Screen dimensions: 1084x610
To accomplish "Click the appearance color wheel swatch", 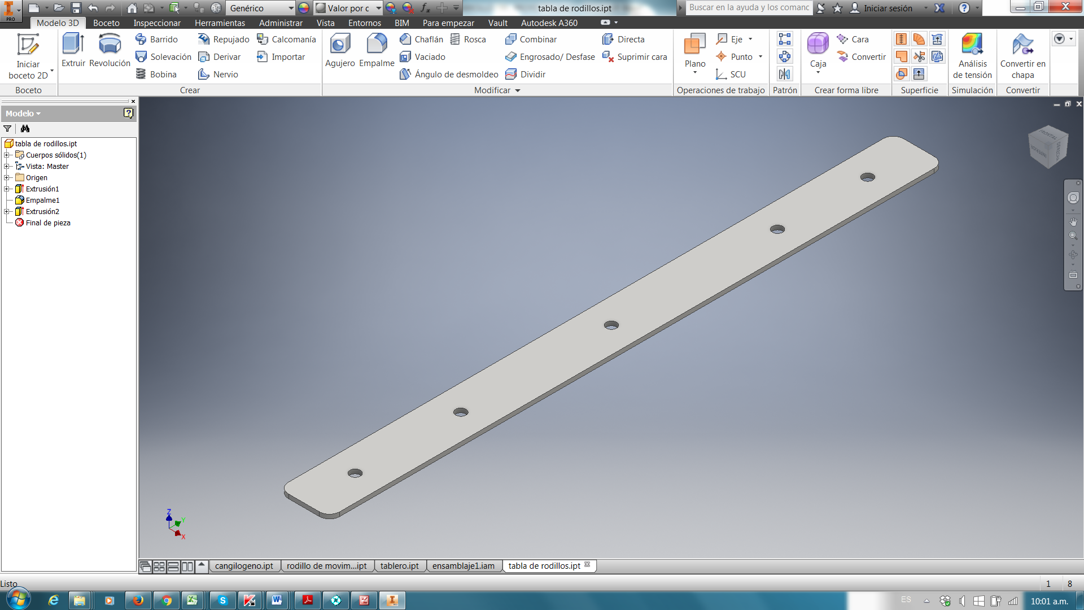I will coord(304,8).
